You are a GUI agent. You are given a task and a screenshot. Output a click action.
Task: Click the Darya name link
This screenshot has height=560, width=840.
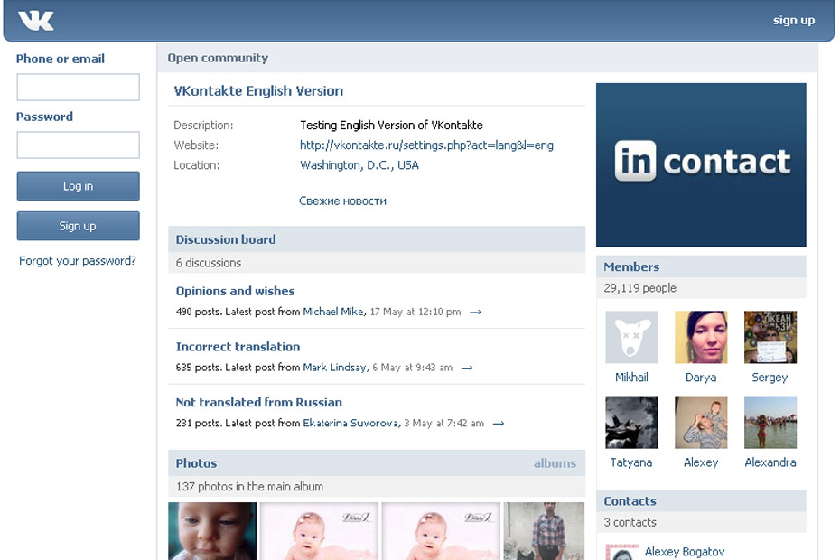pos(701,378)
